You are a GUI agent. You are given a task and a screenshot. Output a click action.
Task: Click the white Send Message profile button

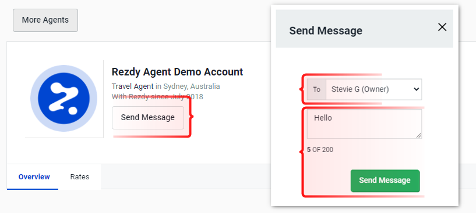(x=148, y=117)
